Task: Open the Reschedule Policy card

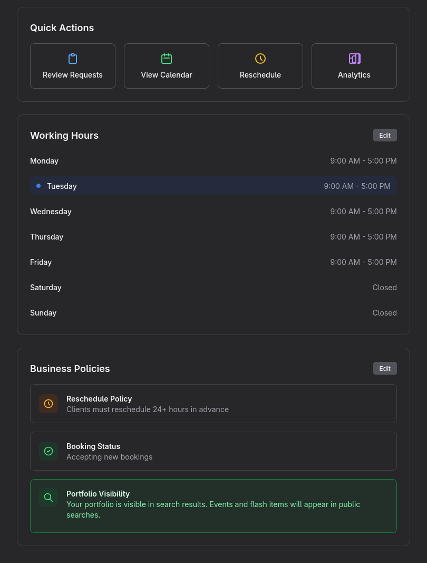Action: pyautogui.click(x=213, y=404)
